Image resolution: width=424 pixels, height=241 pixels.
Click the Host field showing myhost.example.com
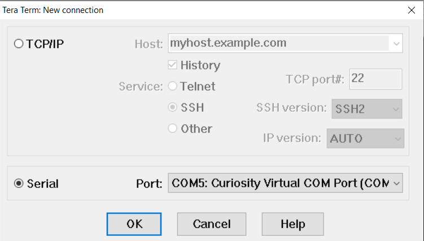277,43
